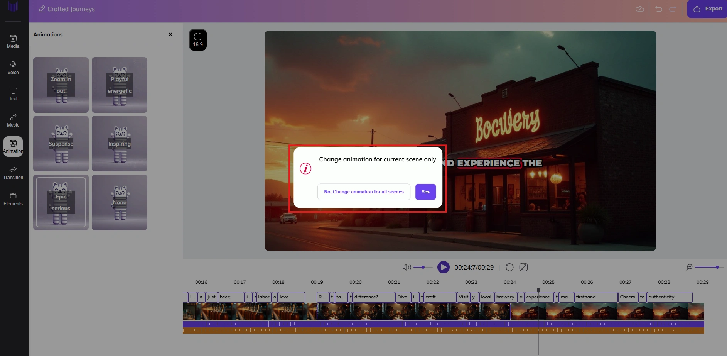
Task: Adjust the volume slider
Action: tap(423, 267)
